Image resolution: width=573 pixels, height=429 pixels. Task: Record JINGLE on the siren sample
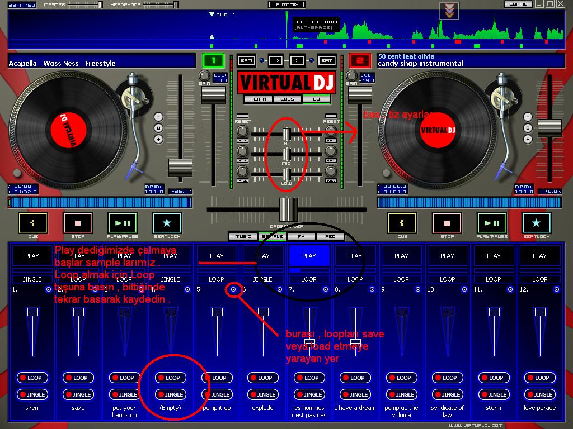coord(32,394)
